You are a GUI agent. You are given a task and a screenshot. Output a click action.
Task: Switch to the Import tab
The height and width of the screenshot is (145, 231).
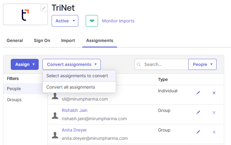coord(68,40)
